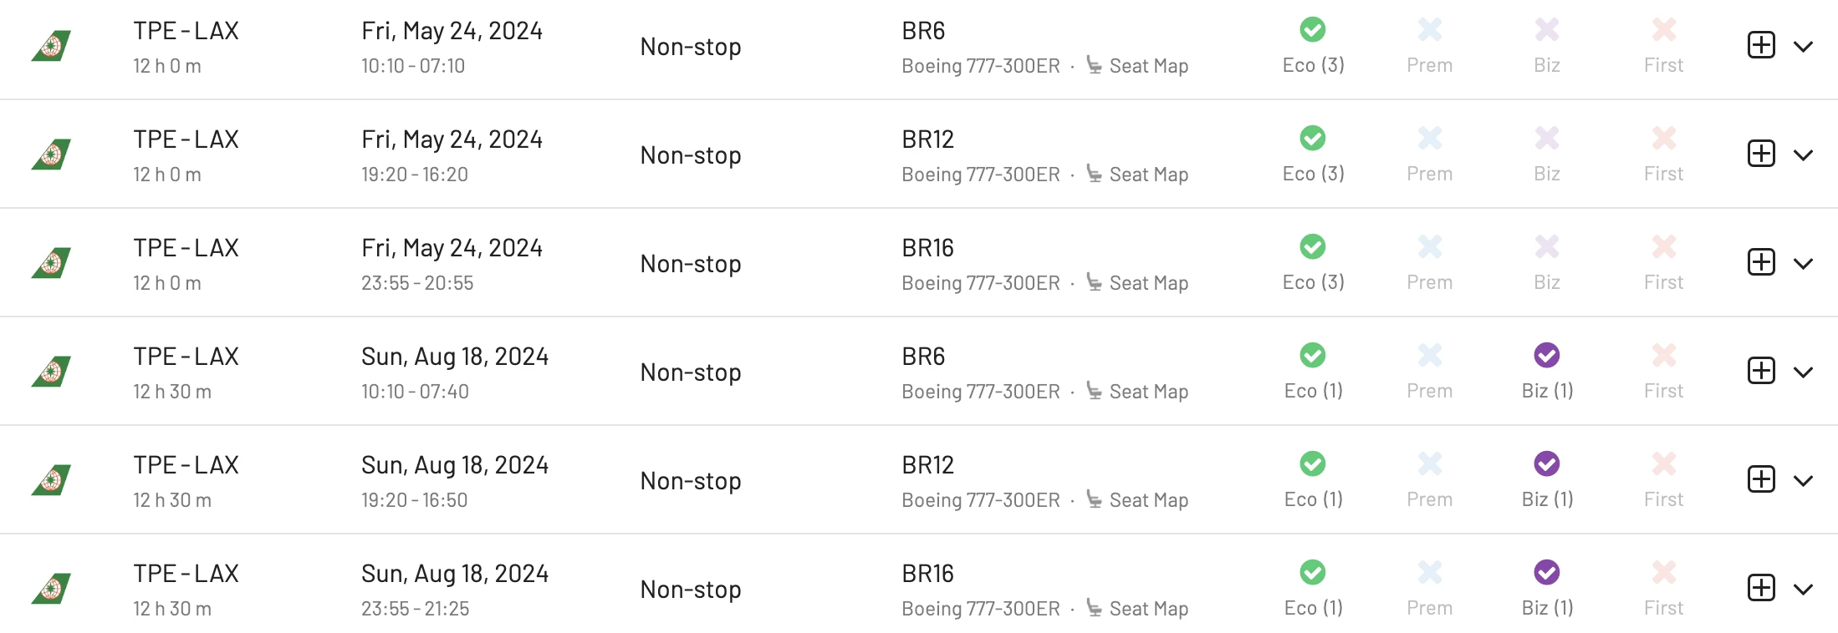Click Eco (1) on BR12 Aug 18 flight

(x=1313, y=481)
